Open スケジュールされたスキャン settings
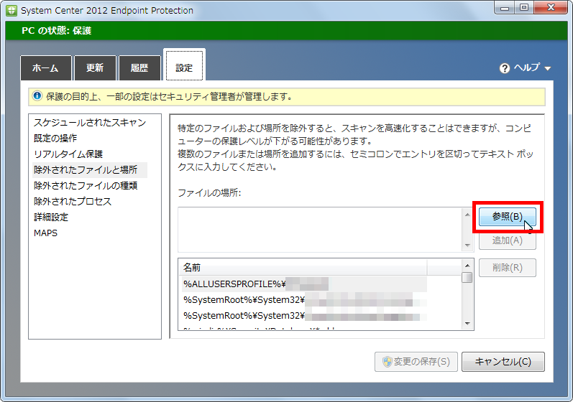This screenshot has width=573, height=402. (x=90, y=123)
